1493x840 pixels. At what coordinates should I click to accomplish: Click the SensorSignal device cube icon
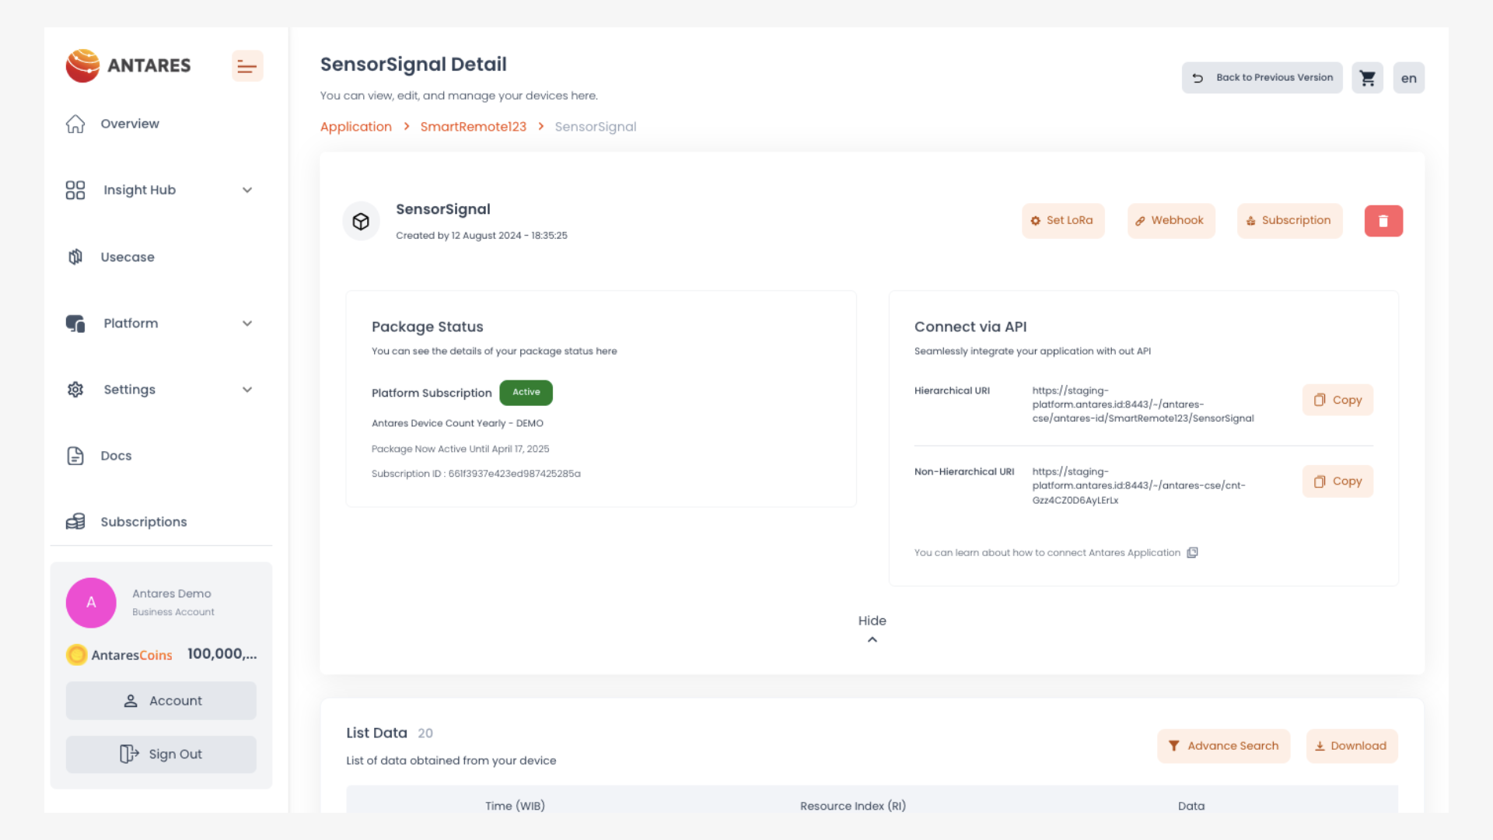(361, 222)
